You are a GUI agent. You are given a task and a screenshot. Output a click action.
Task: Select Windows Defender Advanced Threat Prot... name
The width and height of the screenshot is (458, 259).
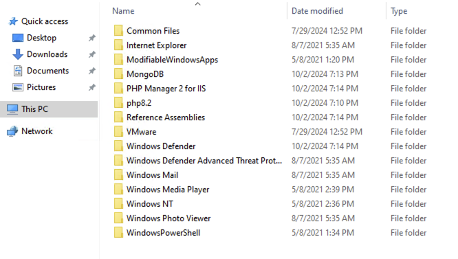[204, 161]
